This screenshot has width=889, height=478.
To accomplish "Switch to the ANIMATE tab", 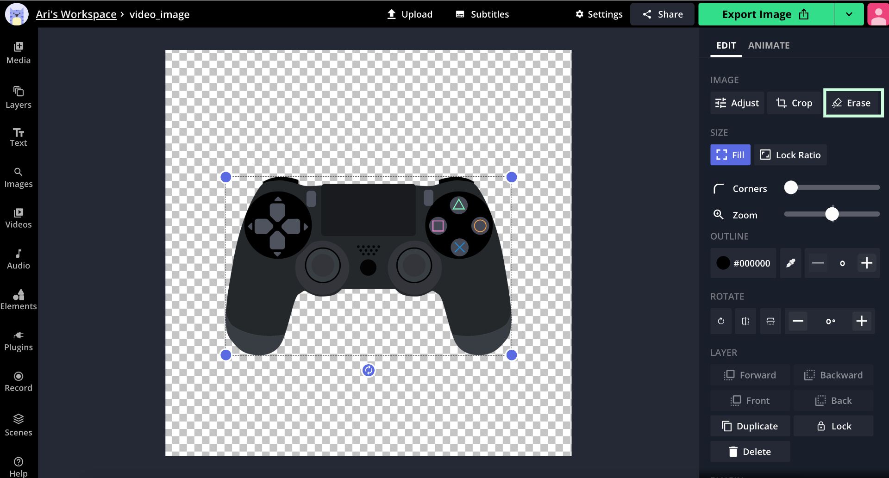I will [x=769, y=45].
